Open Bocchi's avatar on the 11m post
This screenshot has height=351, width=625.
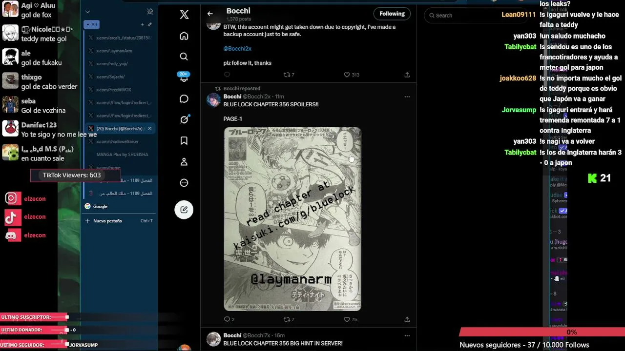213,100
